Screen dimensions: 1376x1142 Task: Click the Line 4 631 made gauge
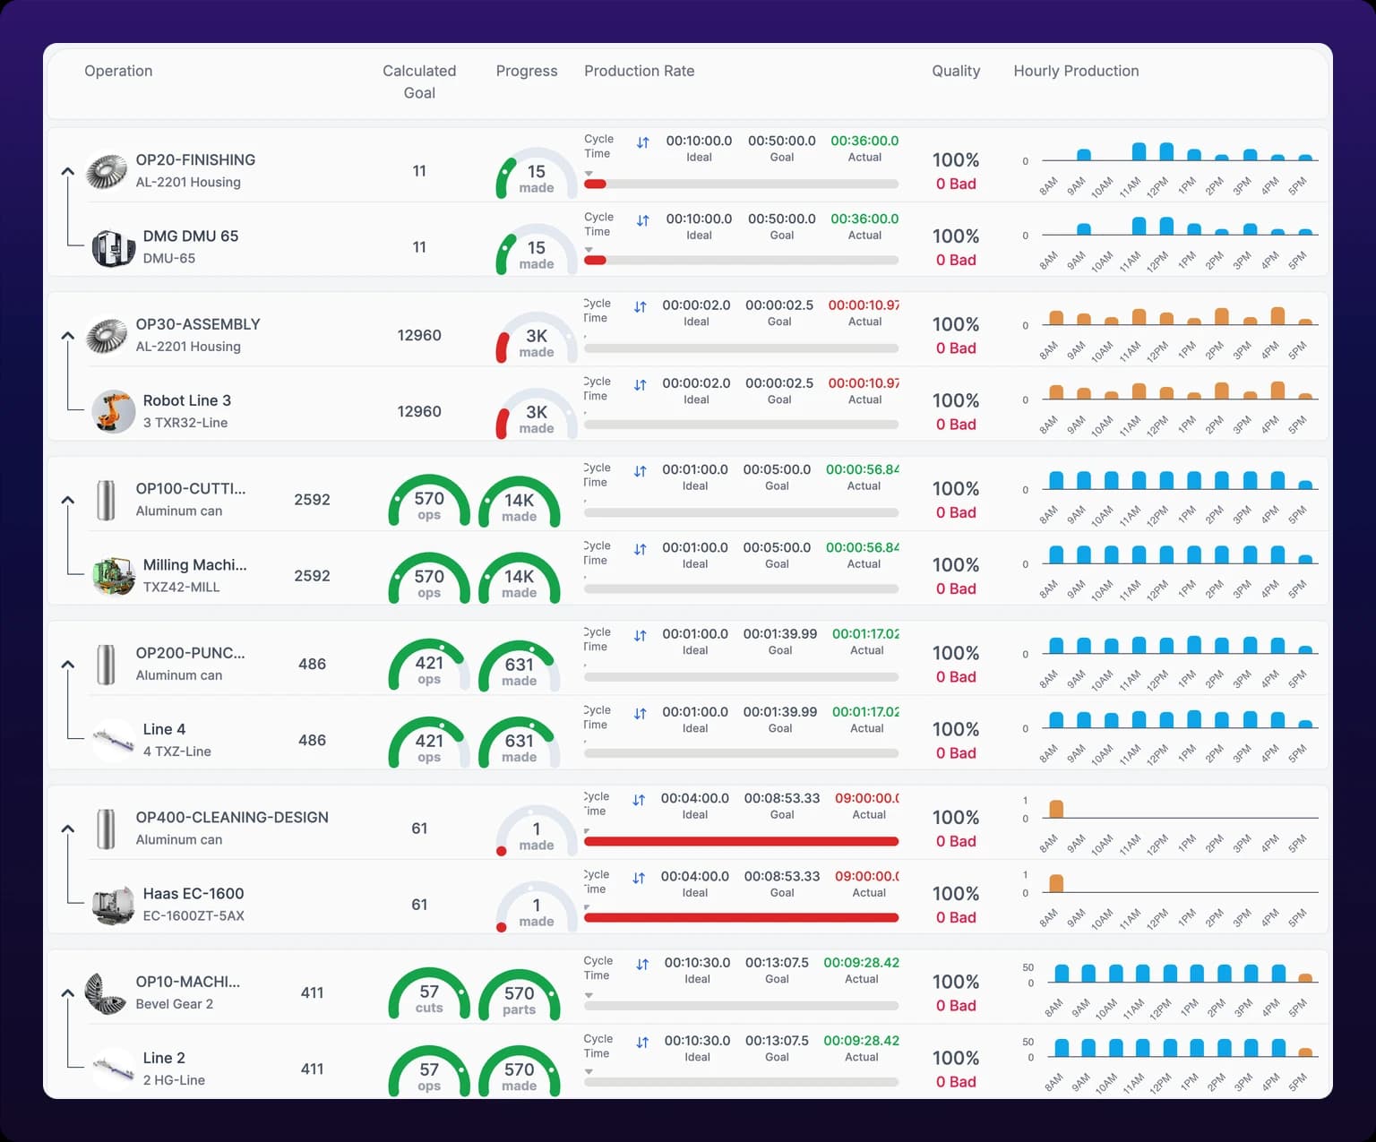coord(520,742)
